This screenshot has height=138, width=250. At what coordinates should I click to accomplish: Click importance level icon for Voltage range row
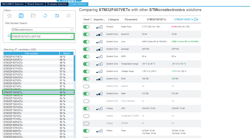[x=99, y=72]
